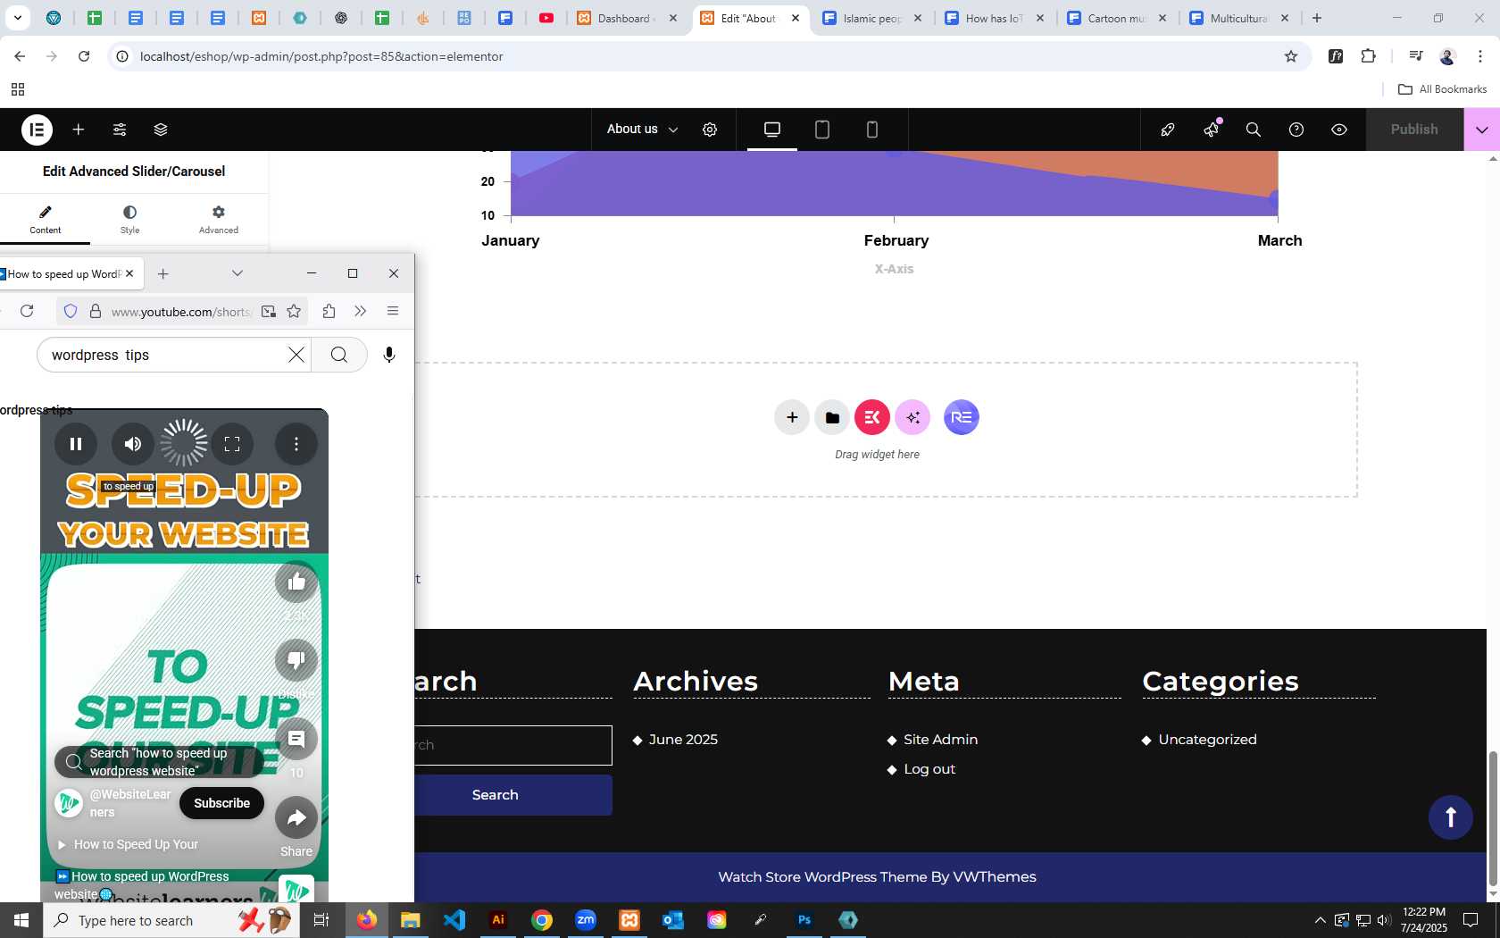This screenshot has width=1500, height=938.
Task: Select the Style tab in the panel
Action: click(129, 219)
